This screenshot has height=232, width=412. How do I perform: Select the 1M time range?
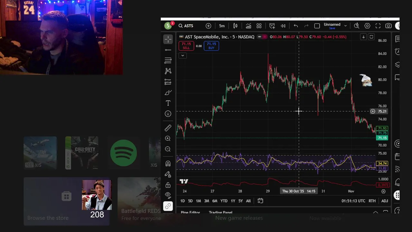pyautogui.click(x=198, y=201)
